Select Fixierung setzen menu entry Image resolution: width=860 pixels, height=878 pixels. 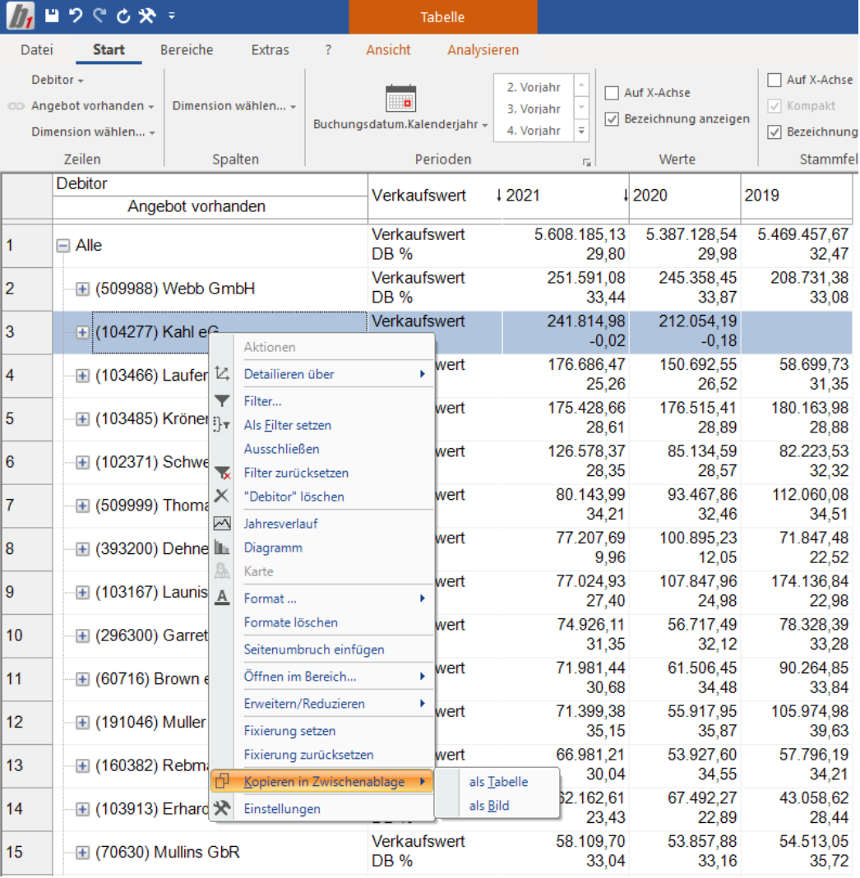289,731
